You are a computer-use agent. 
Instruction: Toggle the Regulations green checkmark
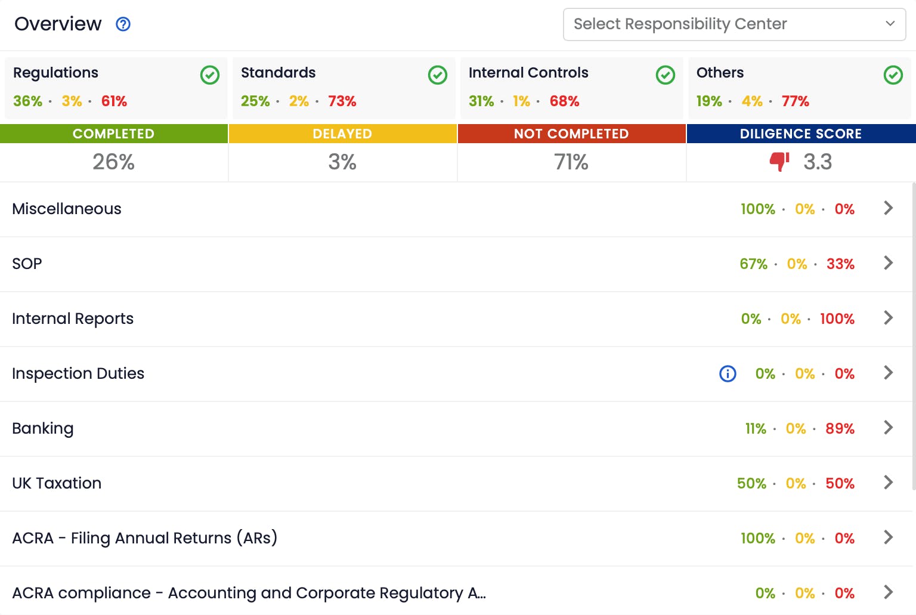pyautogui.click(x=210, y=75)
